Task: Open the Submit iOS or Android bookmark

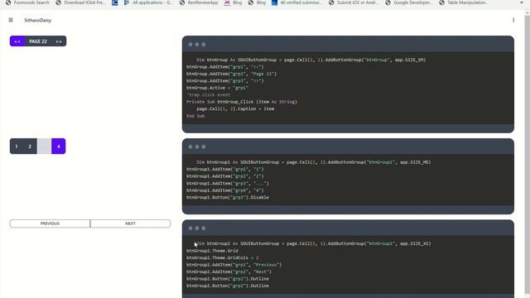Action: (354, 2)
